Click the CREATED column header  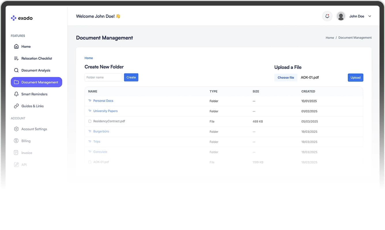click(308, 91)
